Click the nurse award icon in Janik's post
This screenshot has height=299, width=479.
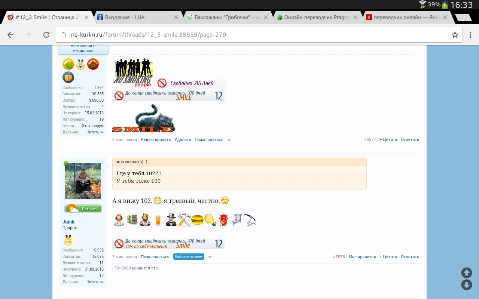(x=119, y=220)
